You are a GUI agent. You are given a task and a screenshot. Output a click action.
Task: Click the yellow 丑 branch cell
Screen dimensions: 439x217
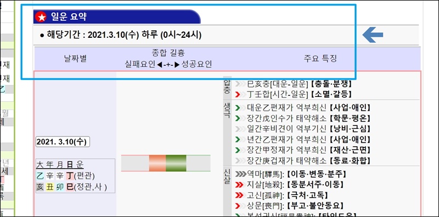click(49, 186)
